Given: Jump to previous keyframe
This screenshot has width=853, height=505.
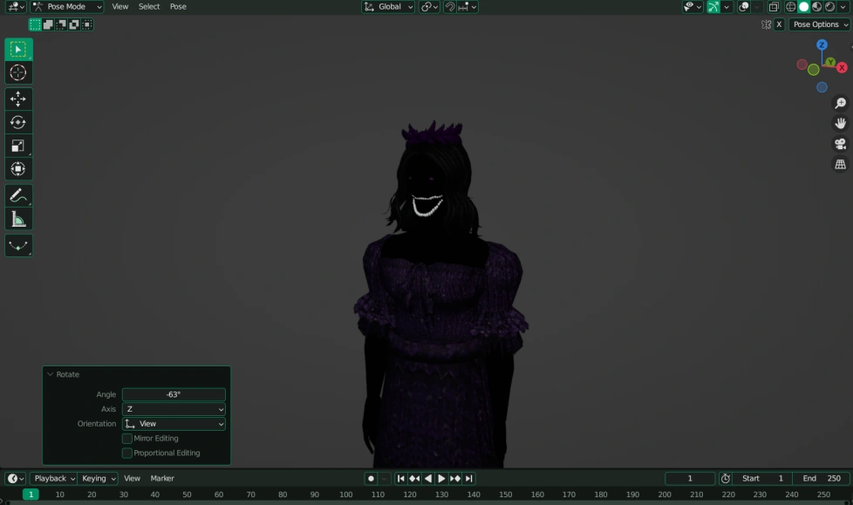Looking at the screenshot, I should 414,478.
